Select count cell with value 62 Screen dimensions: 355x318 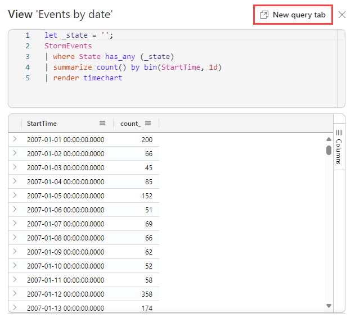pyautogui.click(x=149, y=252)
